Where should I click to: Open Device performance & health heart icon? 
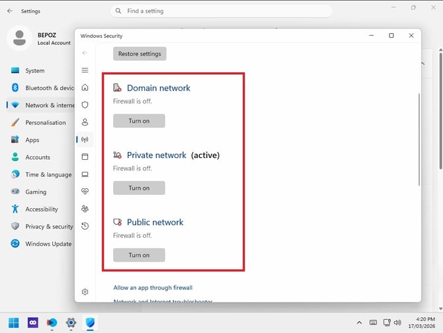click(85, 192)
